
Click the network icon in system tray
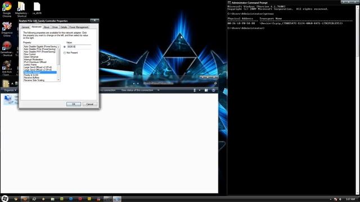[335, 199]
